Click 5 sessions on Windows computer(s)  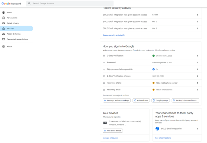[x=125, y=121]
